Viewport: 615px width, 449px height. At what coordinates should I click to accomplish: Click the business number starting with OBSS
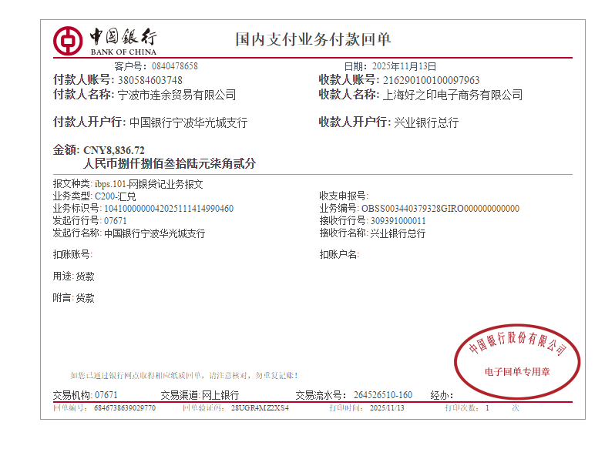pos(440,209)
